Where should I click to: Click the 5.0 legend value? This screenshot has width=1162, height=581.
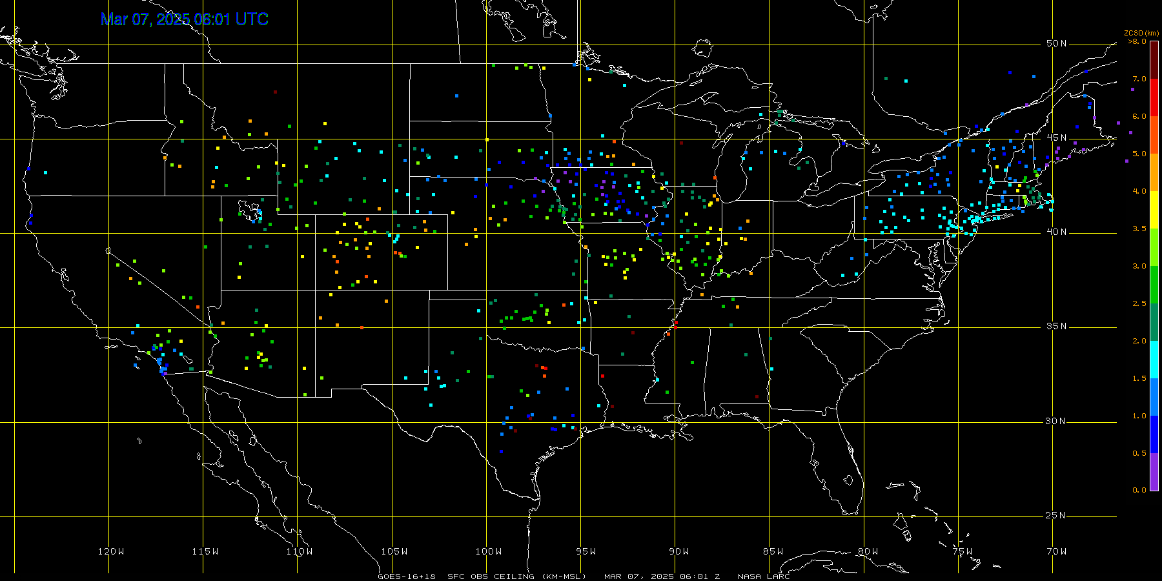1139,154
